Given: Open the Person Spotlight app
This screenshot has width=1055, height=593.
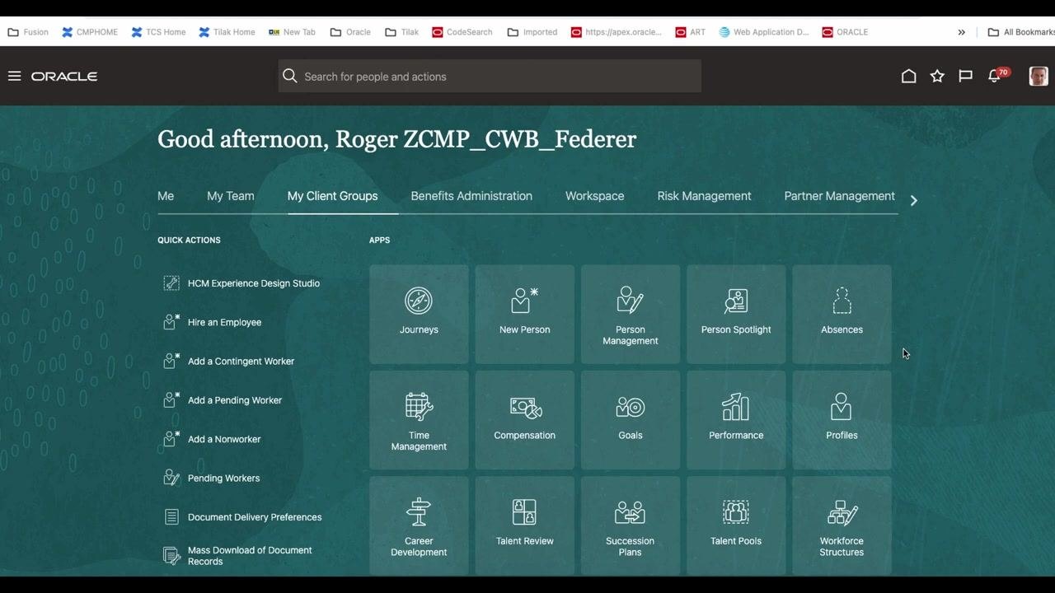Looking at the screenshot, I should click(x=736, y=314).
